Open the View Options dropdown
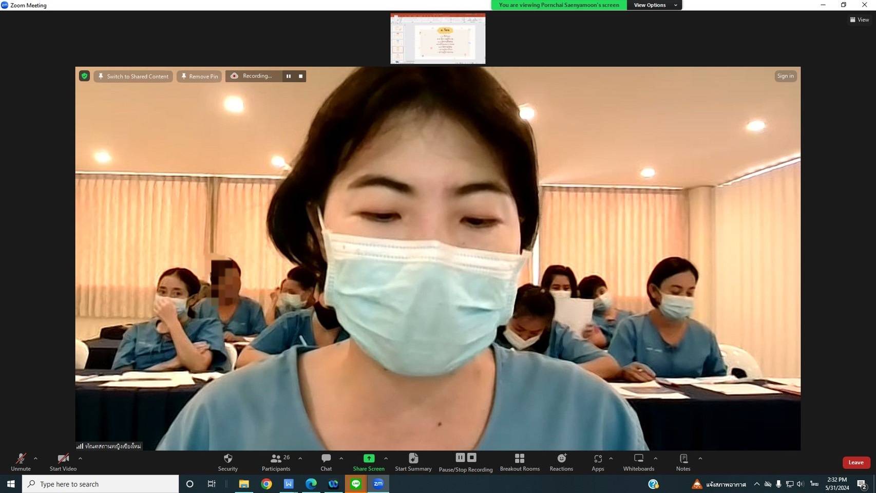Image resolution: width=876 pixels, height=493 pixels. tap(654, 5)
